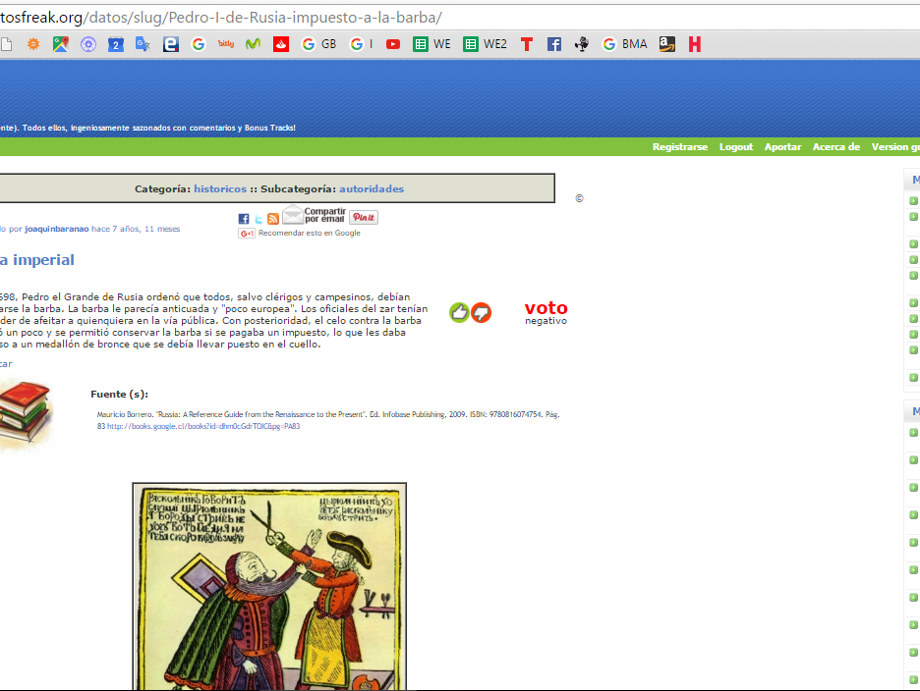Viewport: 920px width, 691px height.
Task: Open the blue 'e' bookmark icon
Action: (x=171, y=44)
